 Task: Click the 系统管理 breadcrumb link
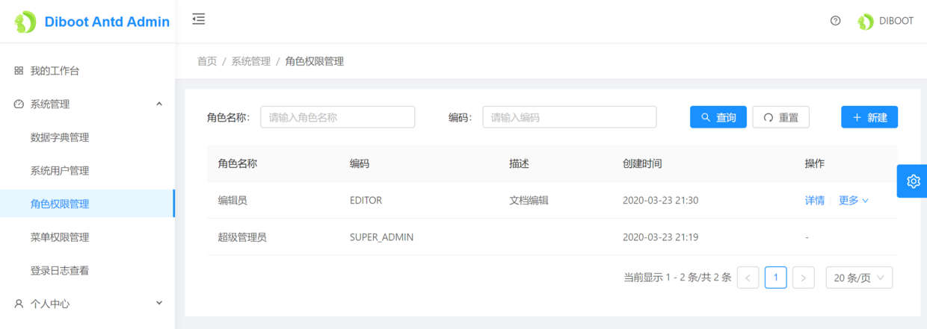(x=251, y=61)
